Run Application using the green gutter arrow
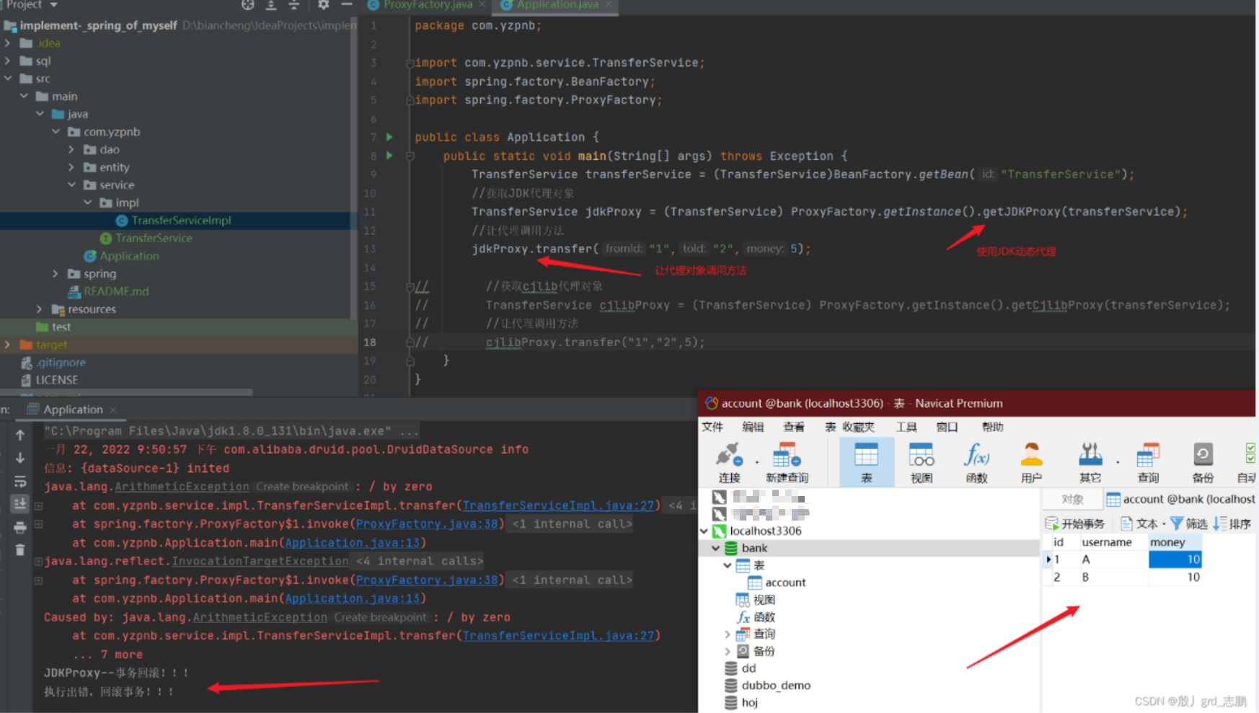 pyautogui.click(x=388, y=136)
